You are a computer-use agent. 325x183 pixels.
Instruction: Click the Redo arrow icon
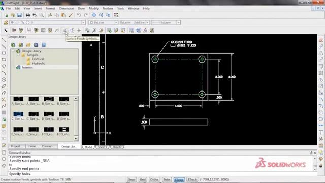[x=86, y=15]
